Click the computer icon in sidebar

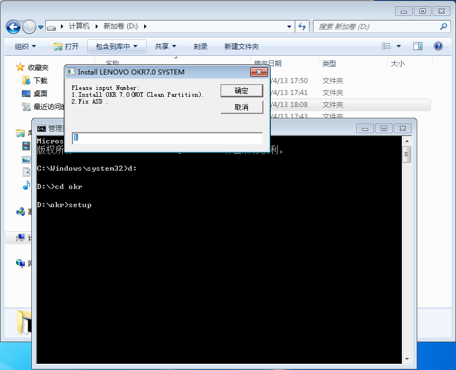(x=21, y=237)
